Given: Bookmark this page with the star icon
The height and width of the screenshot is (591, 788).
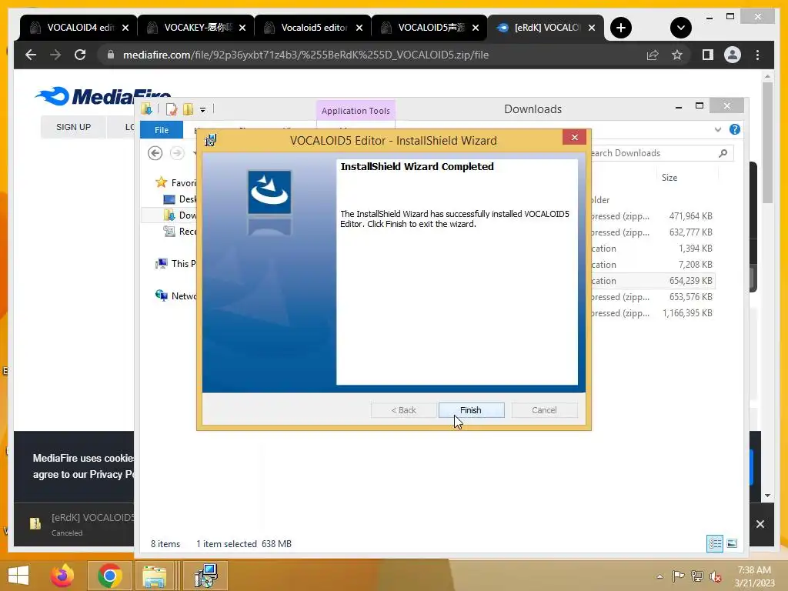Looking at the screenshot, I should pos(677,55).
